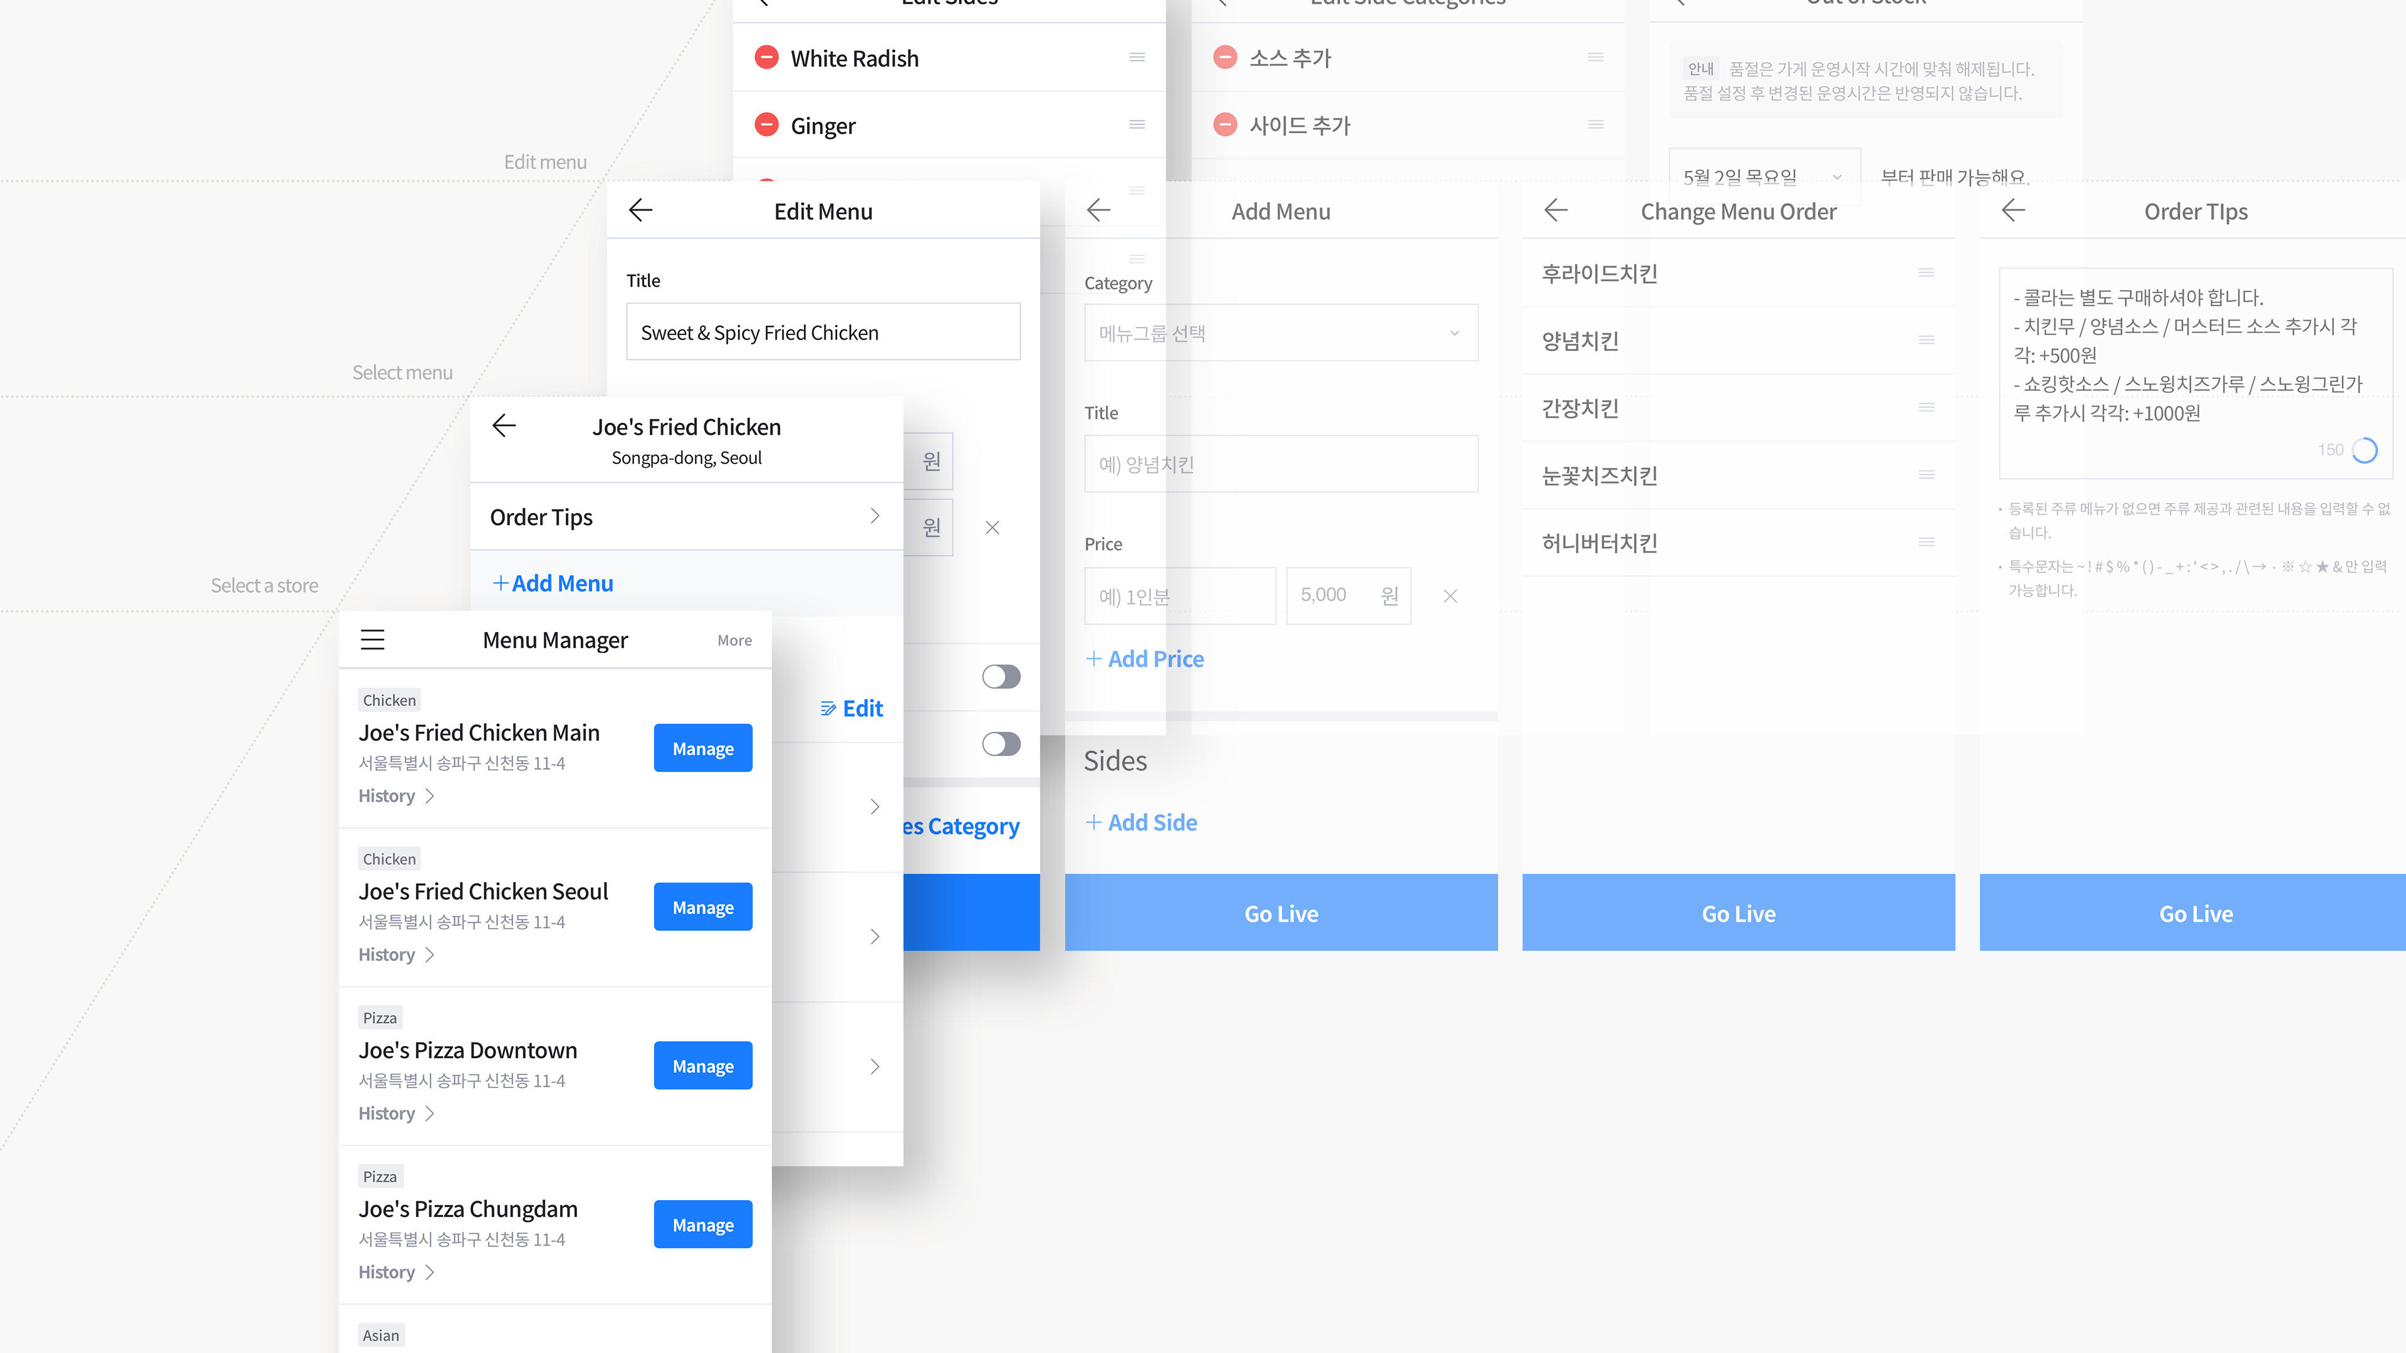Click the Order Tips text area
The width and height of the screenshot is (2406, 1353).
[x=2195, y=373]
